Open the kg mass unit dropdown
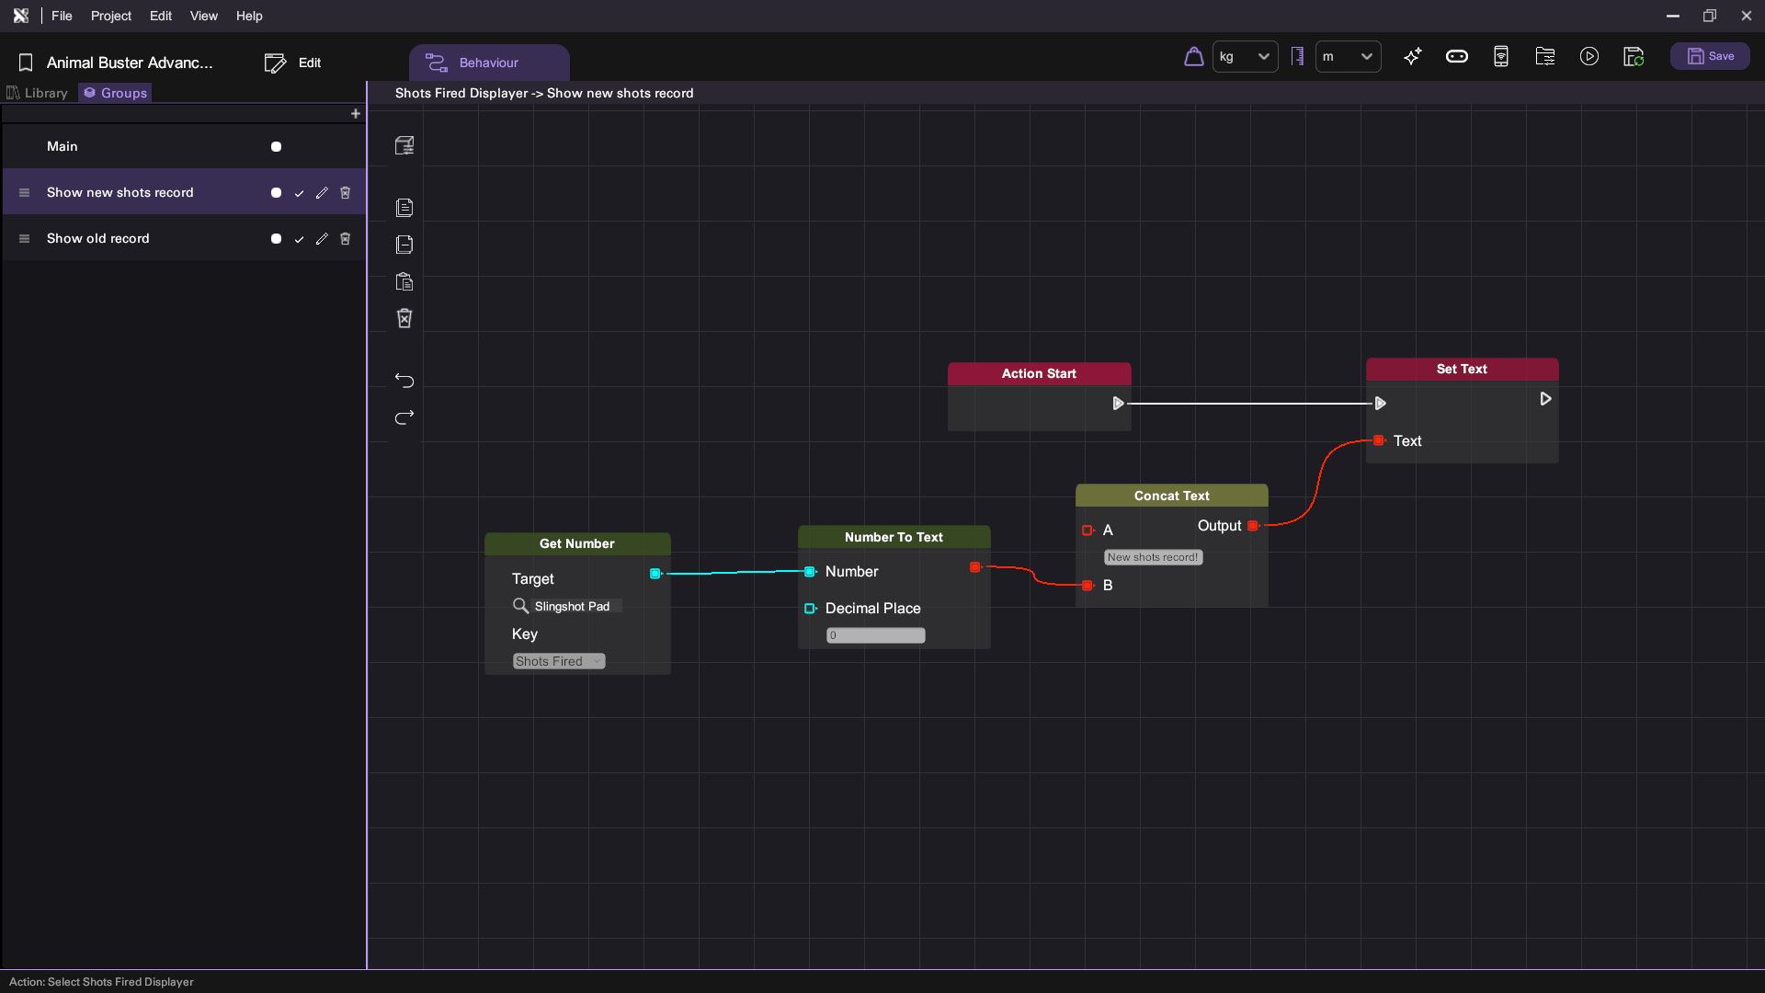 pos(1245,57)
